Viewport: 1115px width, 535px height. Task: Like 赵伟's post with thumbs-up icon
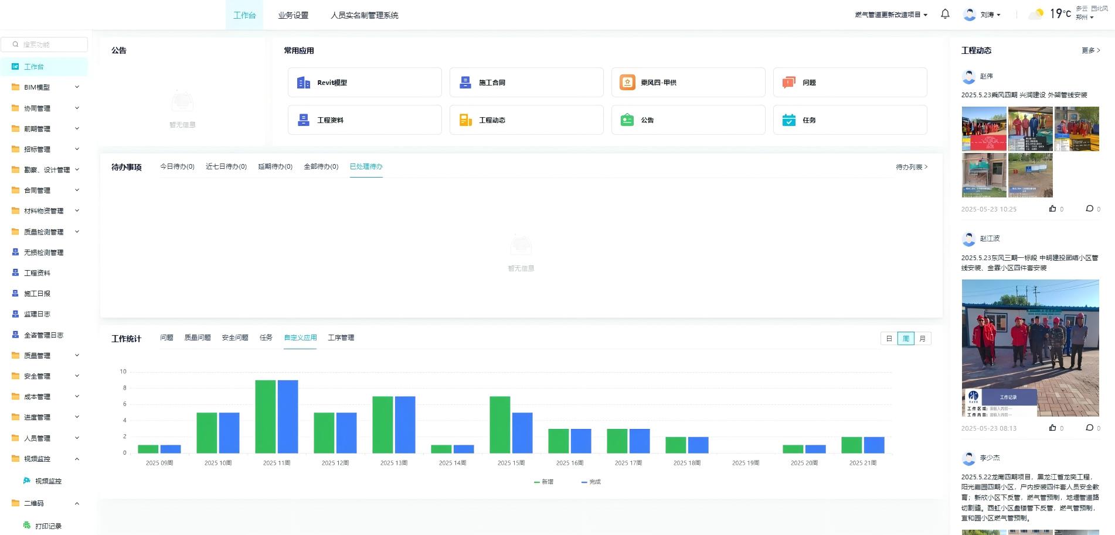click(1052, 209)
